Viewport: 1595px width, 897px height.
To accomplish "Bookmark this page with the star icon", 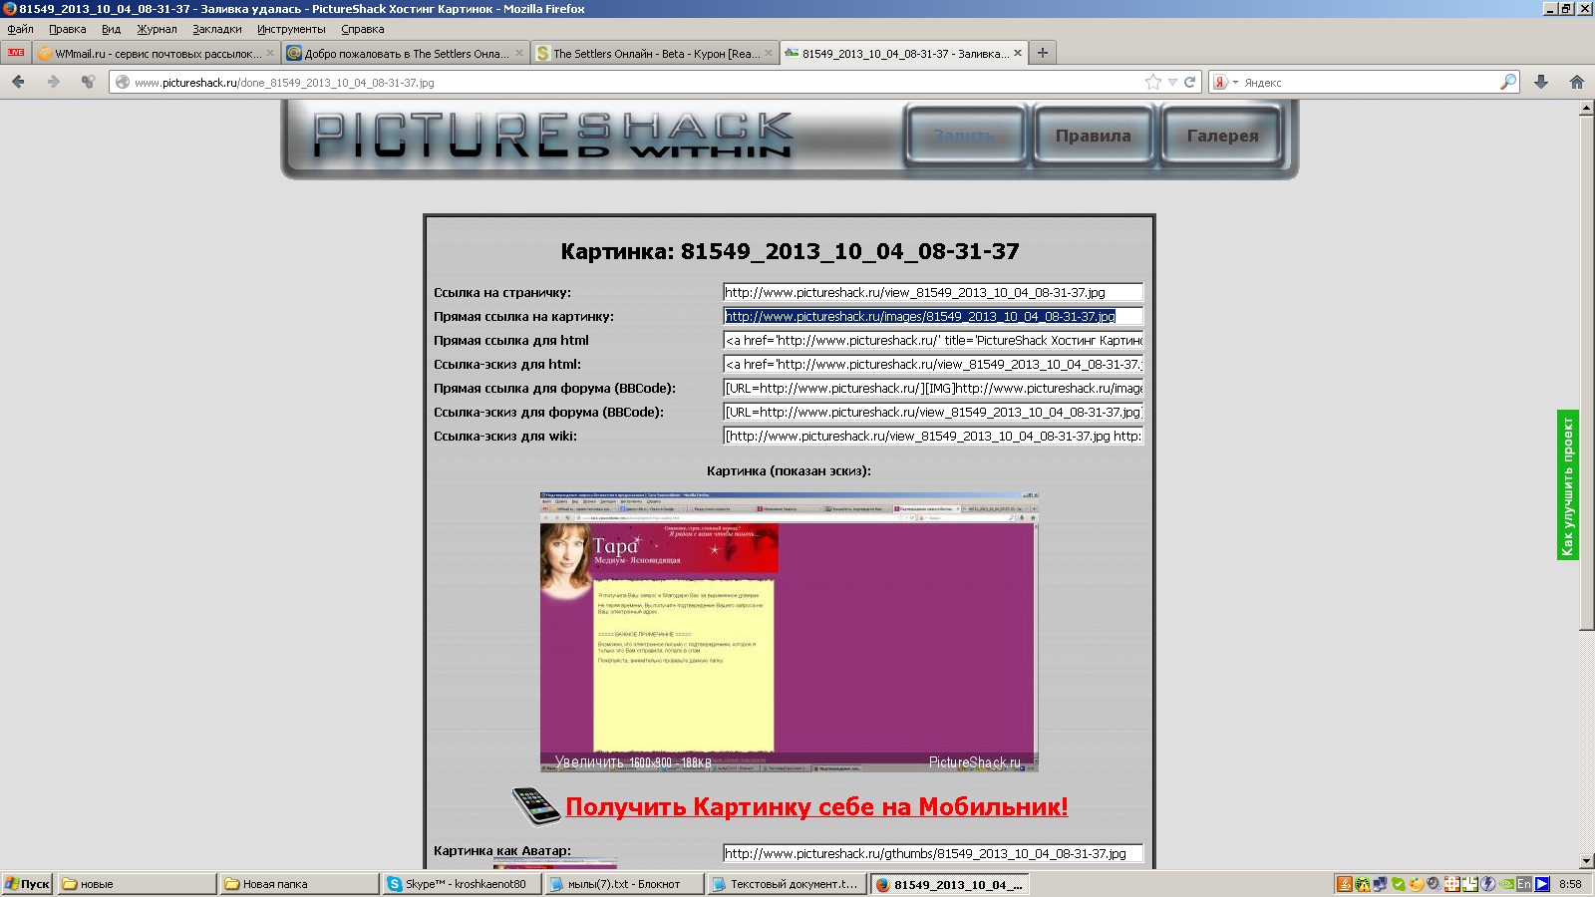I will point(1153,82).
